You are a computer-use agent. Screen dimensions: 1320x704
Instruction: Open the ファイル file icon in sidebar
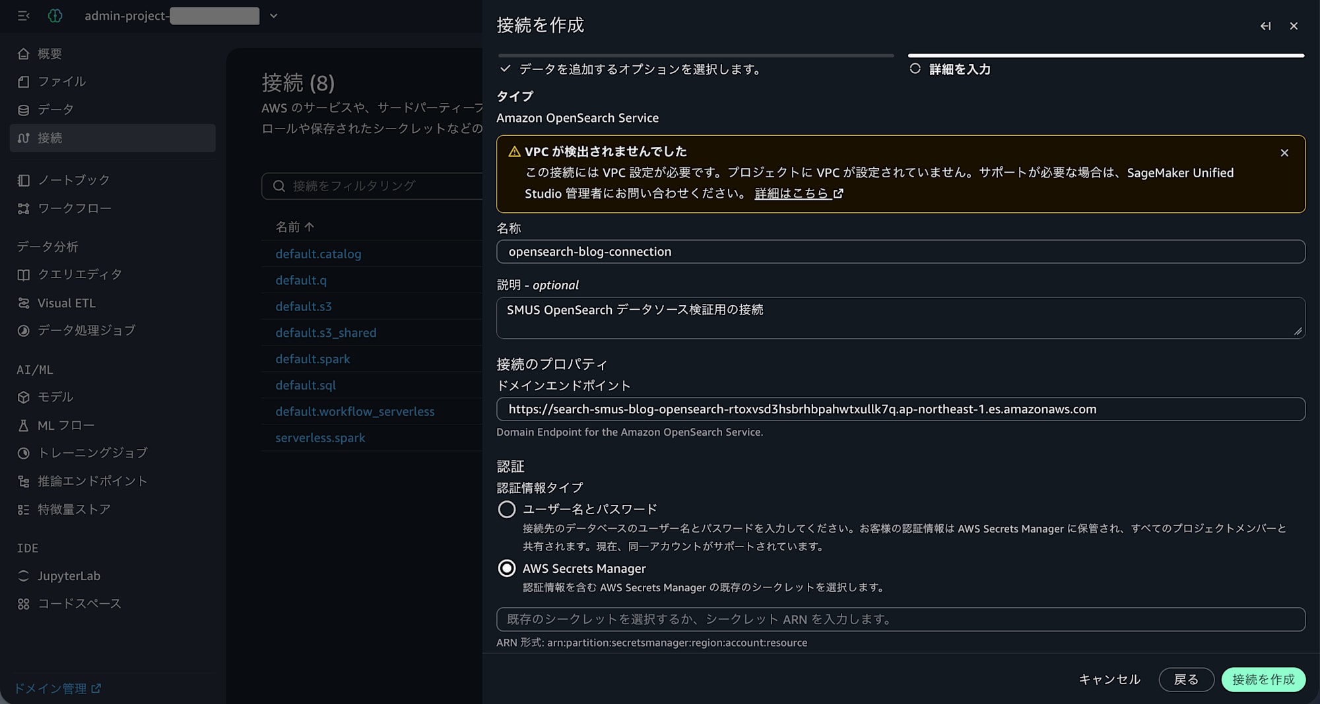[24, 82]
